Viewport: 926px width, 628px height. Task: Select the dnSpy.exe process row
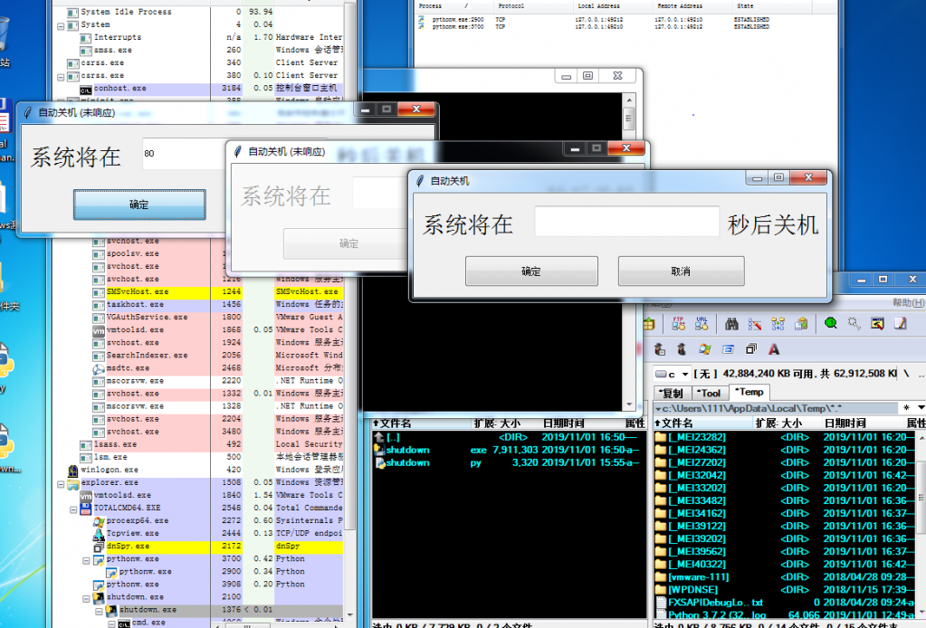128,547
